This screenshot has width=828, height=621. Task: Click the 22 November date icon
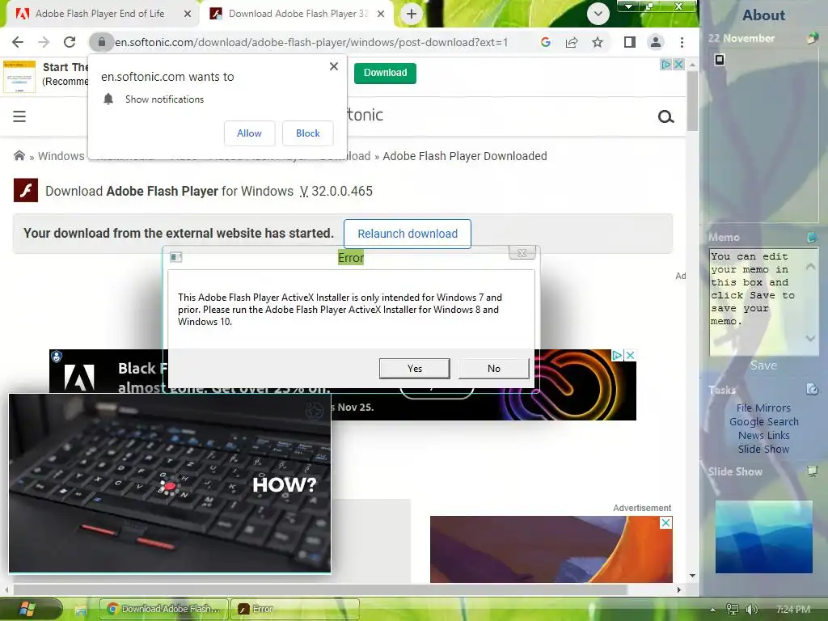pyautogui.click(x=812, y=38)
